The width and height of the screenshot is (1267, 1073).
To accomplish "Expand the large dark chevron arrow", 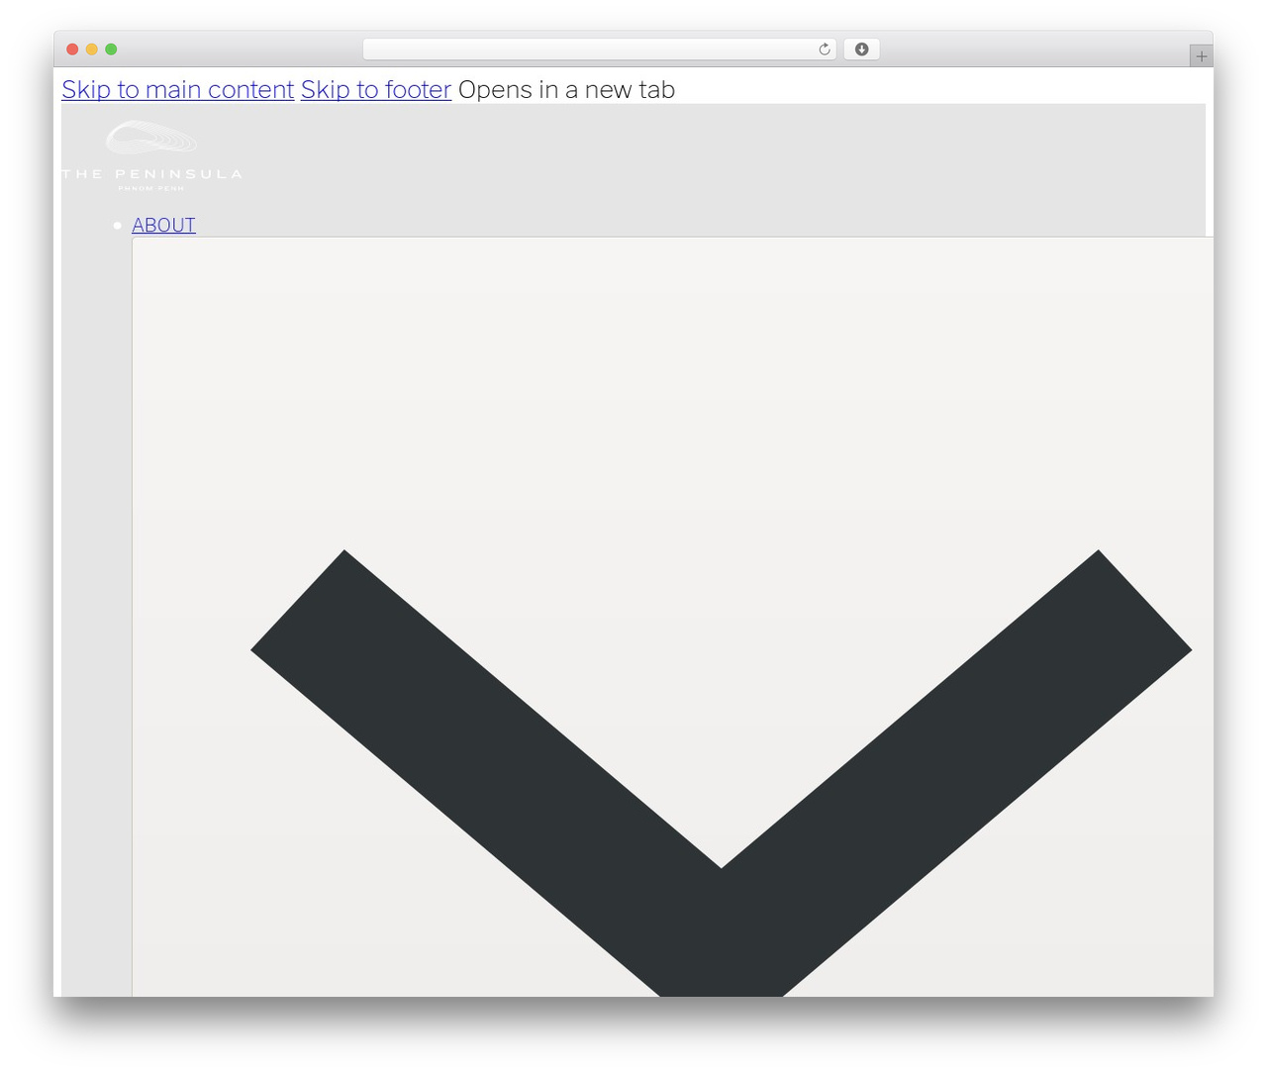I will pos(721,772).
